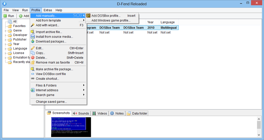Viewport: 264px width, 140px height.
Task: Click the screenshot panel scroll down arrow
Action: click(259, 135)
